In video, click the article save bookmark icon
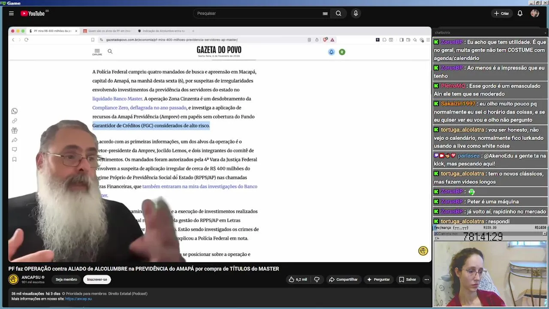 [14, 159]
